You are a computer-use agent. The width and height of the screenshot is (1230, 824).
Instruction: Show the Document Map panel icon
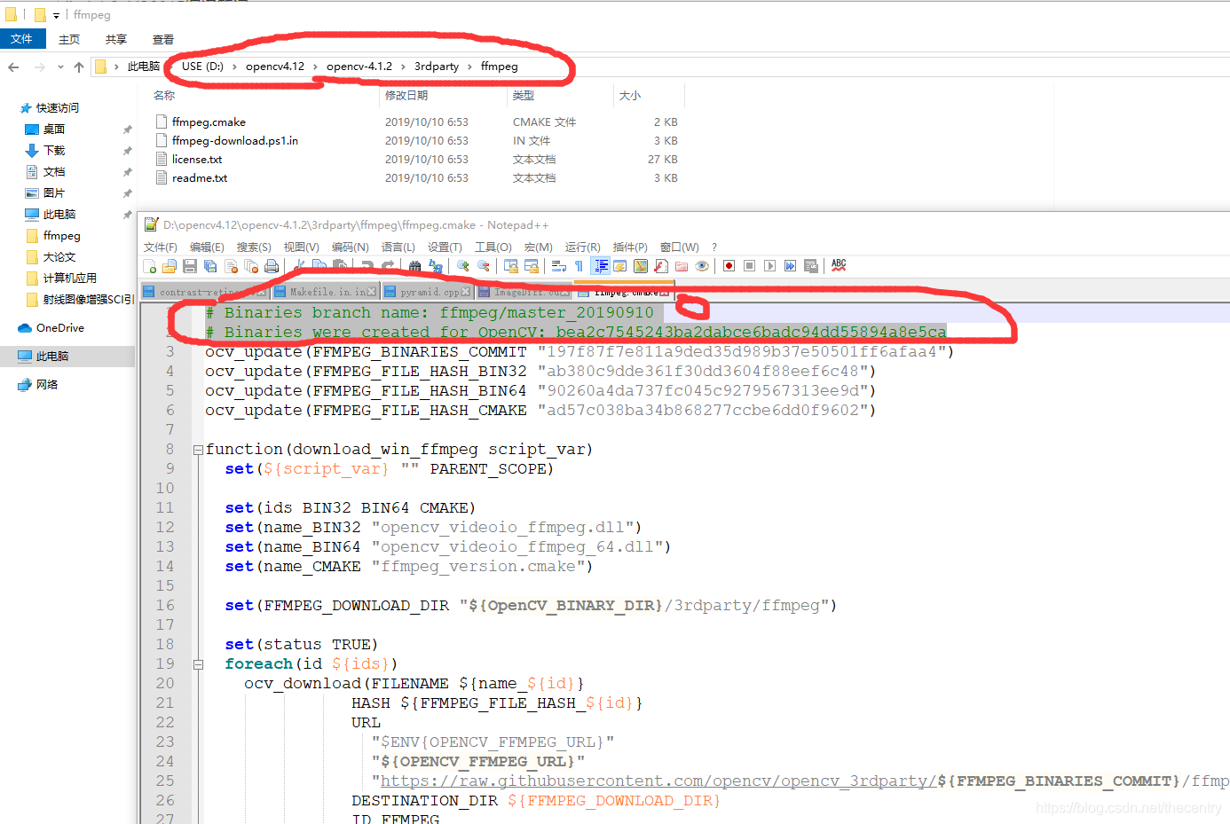pyautogui.click(x=641, y=266)
